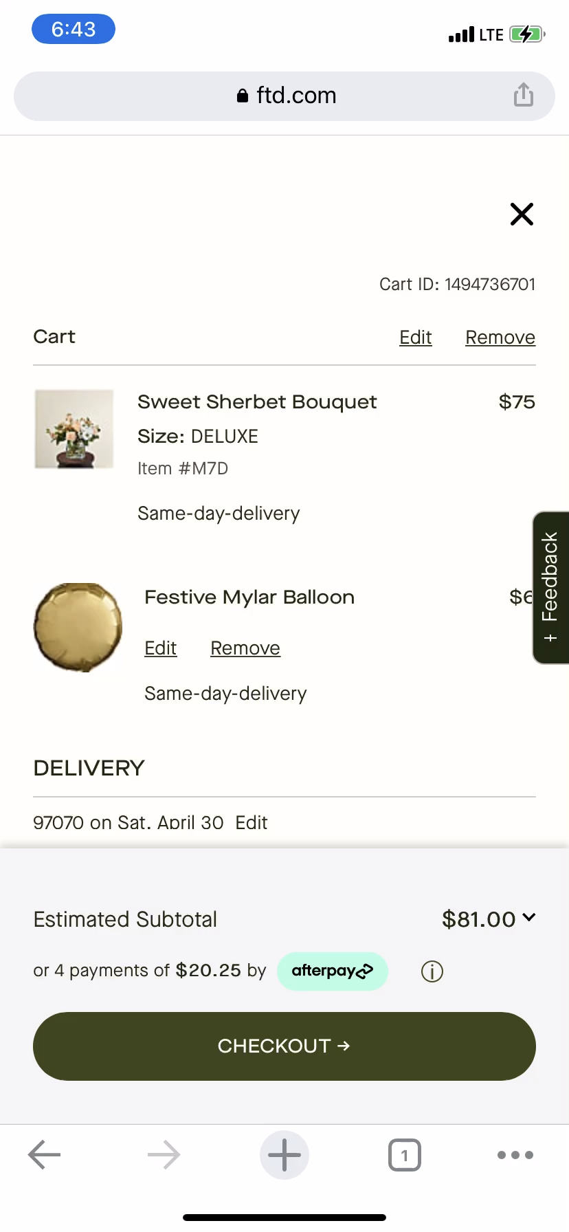This screenshot has height=1232, width=569.
Task: Edit the delivery zip and date
Action: tap(251, 823)
